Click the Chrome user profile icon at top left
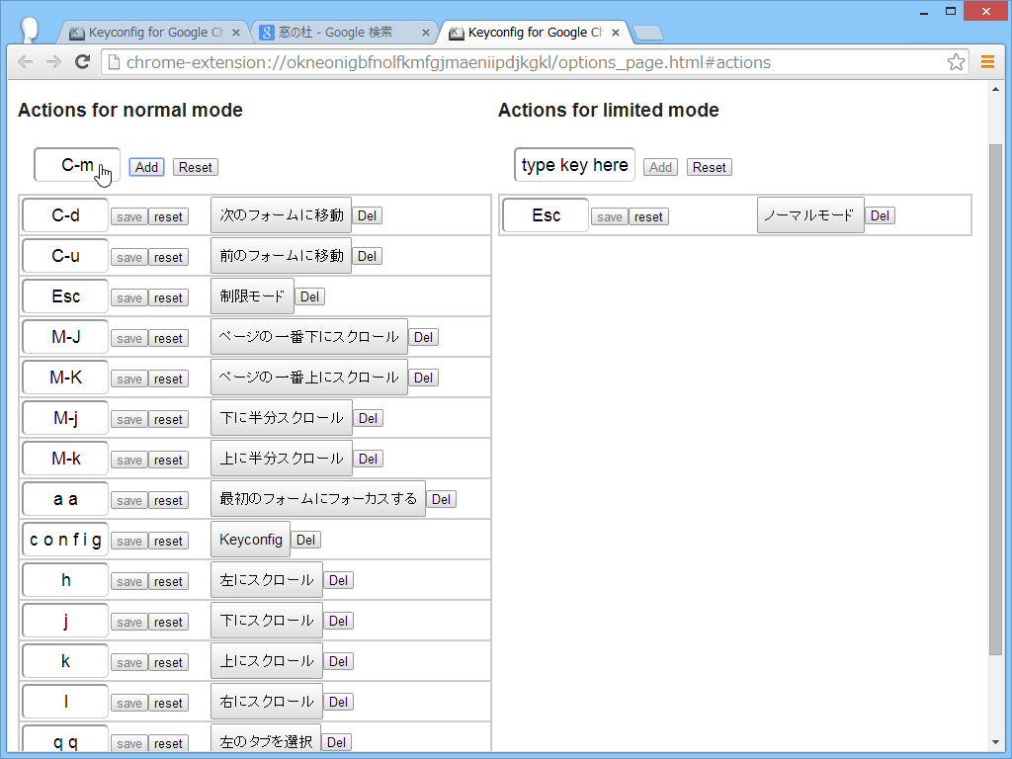 click(x=29, y=31)
